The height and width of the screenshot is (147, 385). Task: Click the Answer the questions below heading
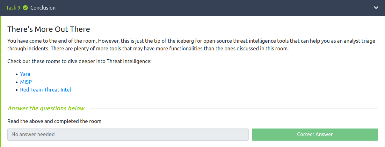click(46, 108)
